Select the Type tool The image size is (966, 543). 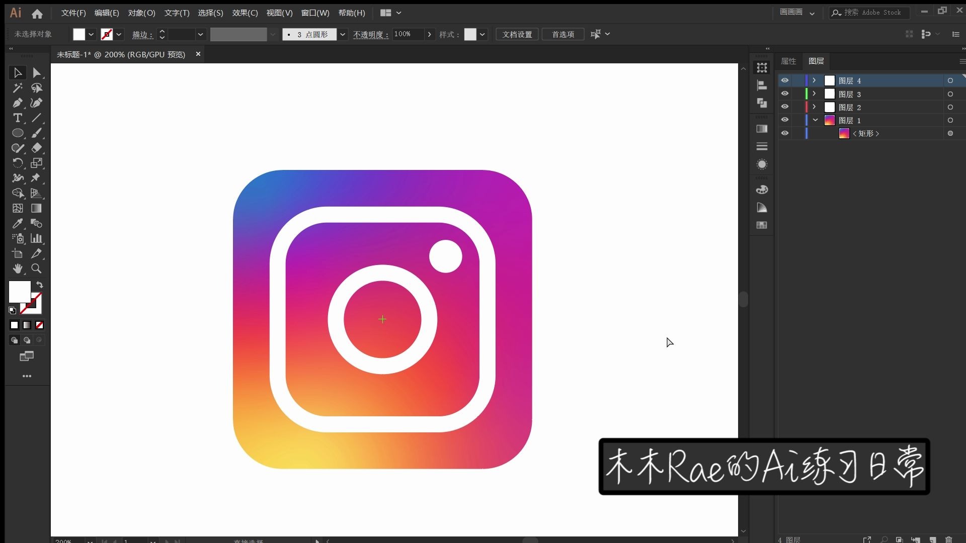(x=18, y=118)
